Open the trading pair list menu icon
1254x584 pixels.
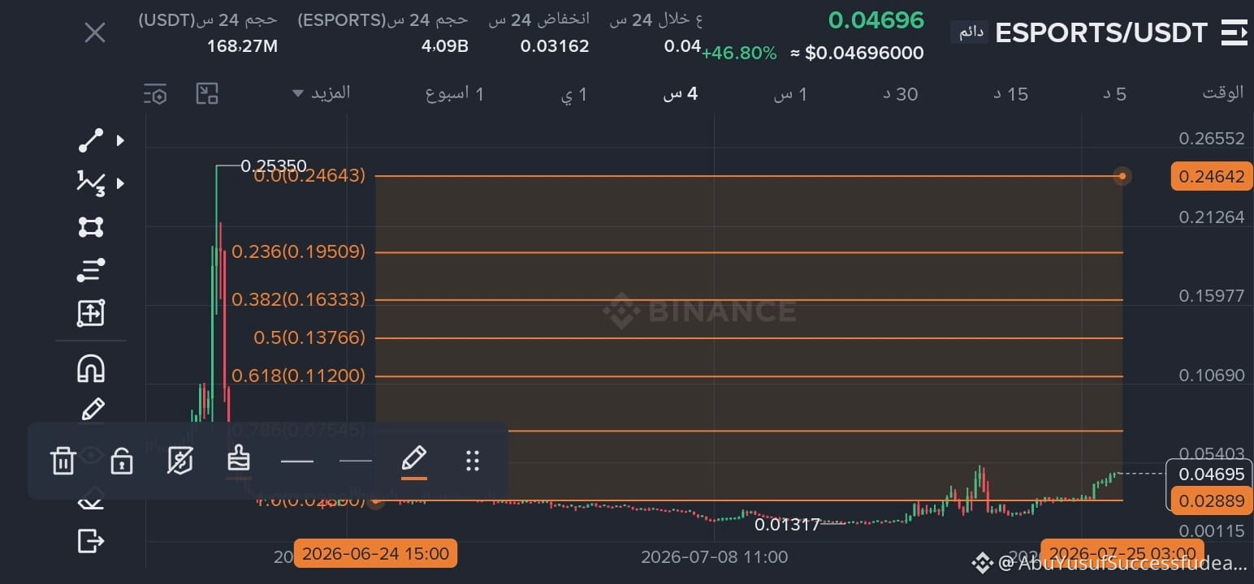click(x=1234, y=33)
